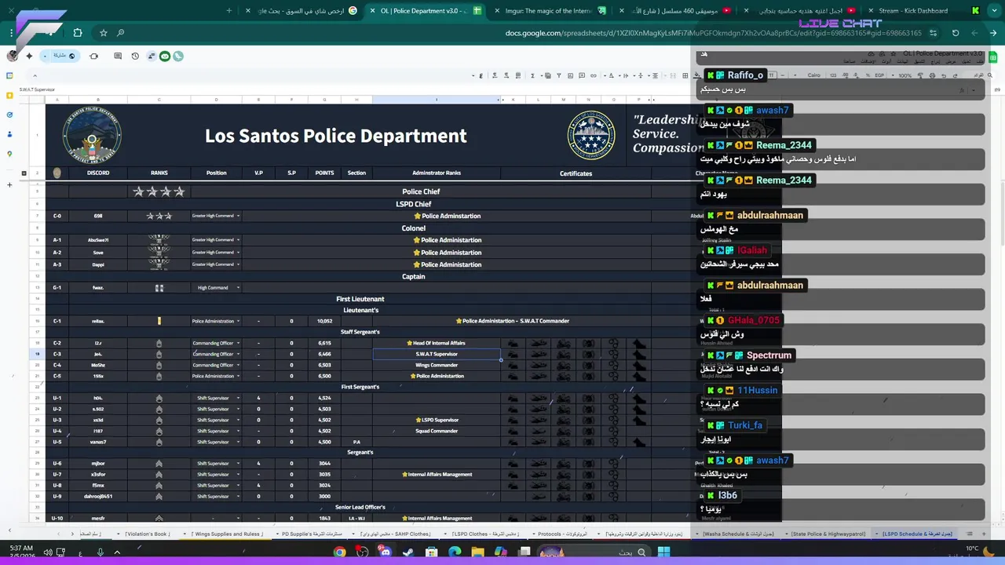This screenshot has width=1005, height=565.
Task: Open Position dropdown in row A-1
Action: click(x=239, y=240)
